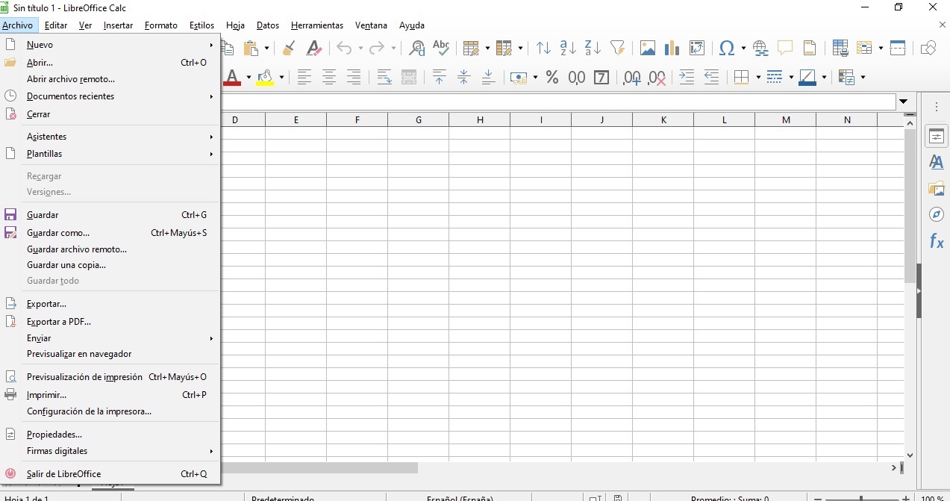950x501 pixels.
Task: Choose Salir de LibreOffice menu entry
Action: [110, 474]
